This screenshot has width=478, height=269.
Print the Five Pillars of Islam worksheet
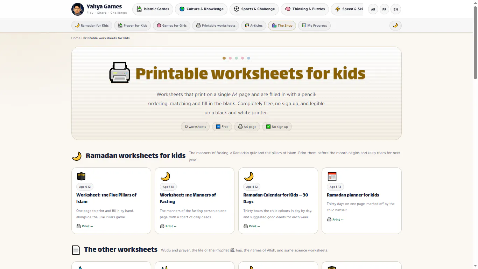tap(85, 226)
